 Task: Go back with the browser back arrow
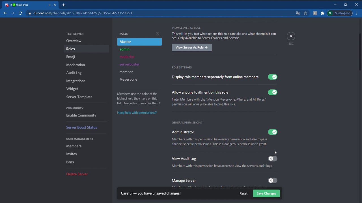[x=5, y=13]
